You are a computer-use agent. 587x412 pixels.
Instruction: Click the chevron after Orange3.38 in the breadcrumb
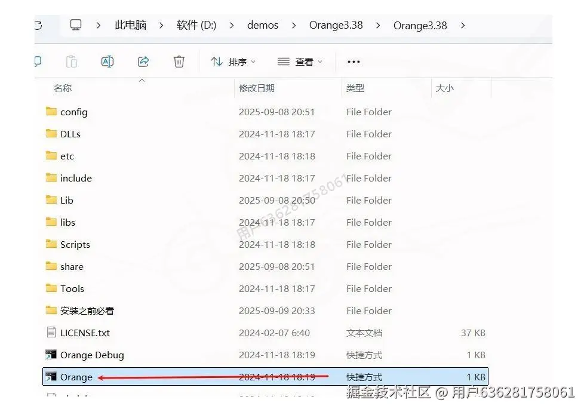463,25
